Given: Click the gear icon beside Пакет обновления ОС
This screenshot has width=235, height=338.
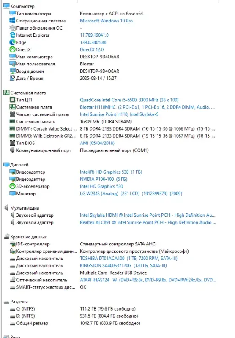Looking at the screenshot, I should (x=12, y=28).
